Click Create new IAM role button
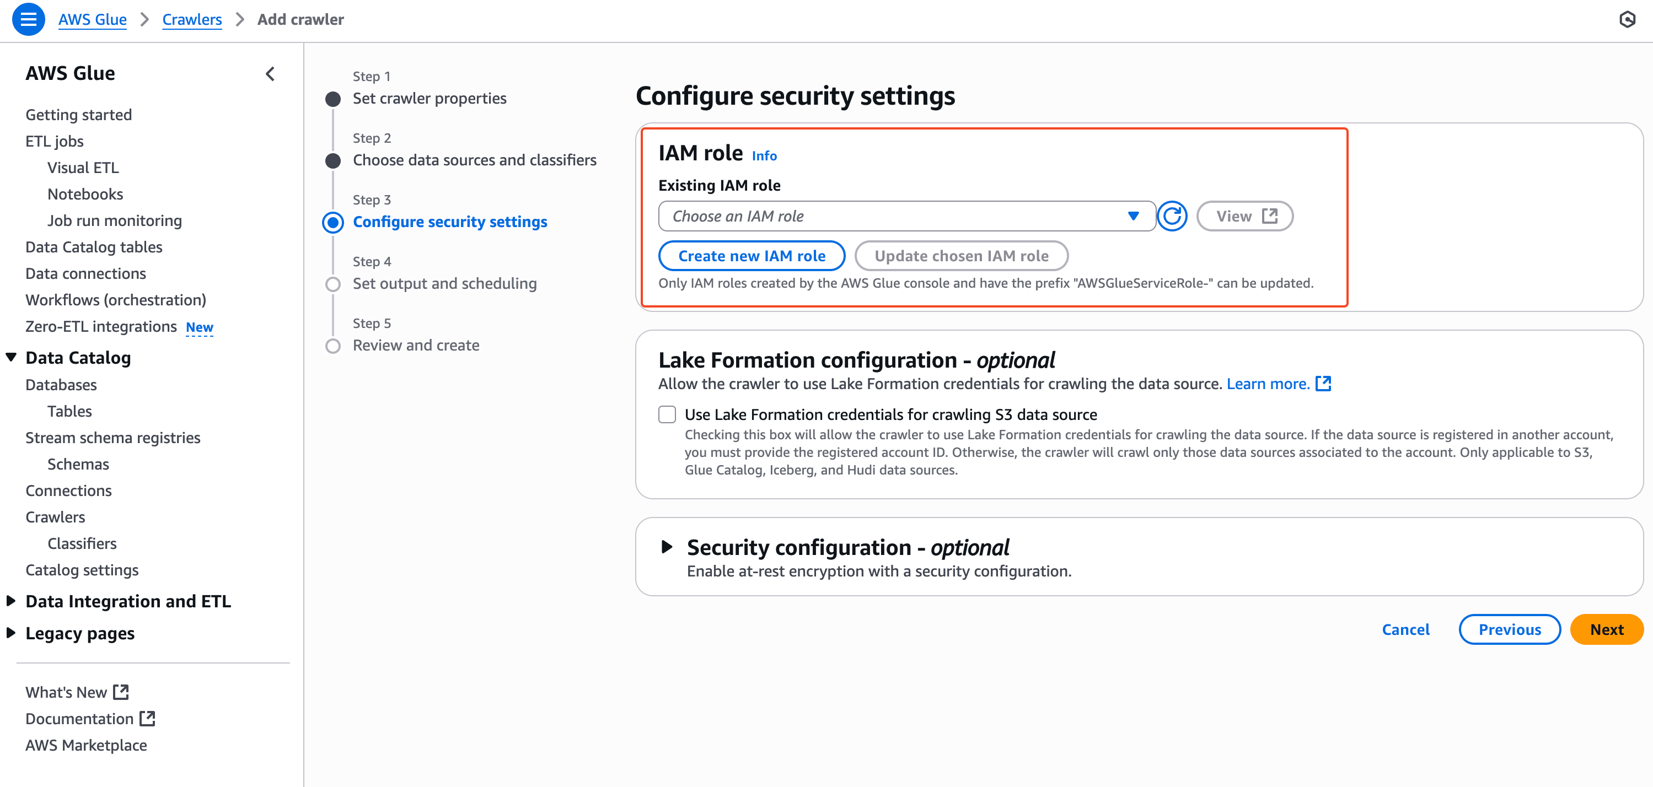 pyautogui.click(x=752, y=256)
